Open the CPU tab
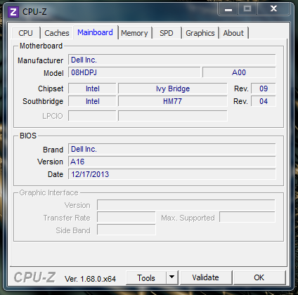Image resolution: width=298 pixels, height=295 pixels. click(25, 33)
